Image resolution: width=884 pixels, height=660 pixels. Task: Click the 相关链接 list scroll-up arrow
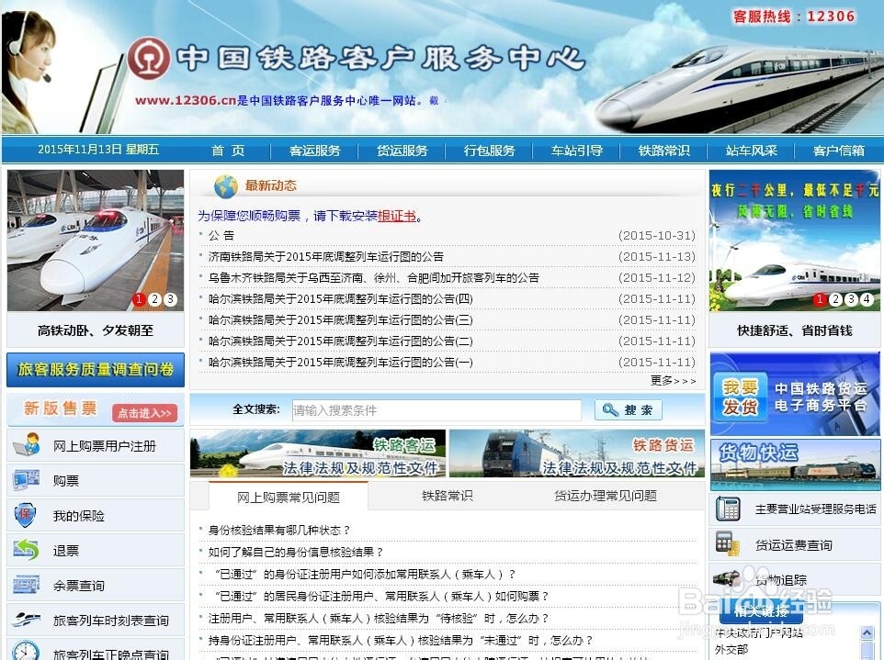867,632
